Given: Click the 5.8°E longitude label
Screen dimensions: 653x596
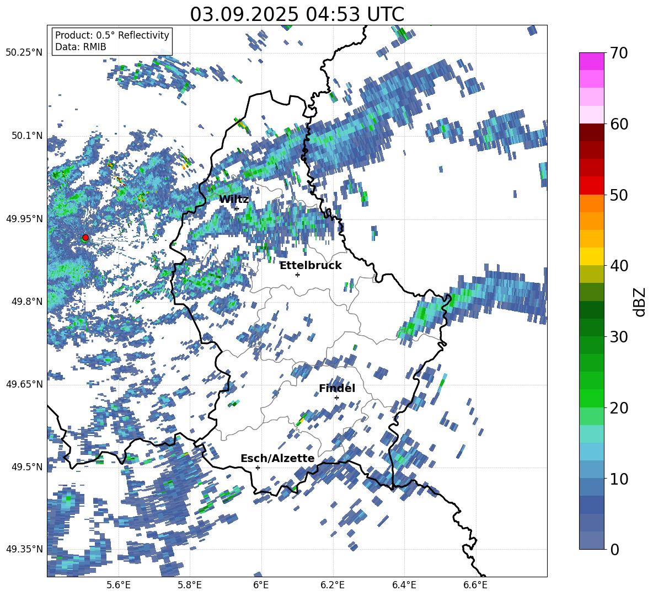Looking at the screenshot, I should 190,586.
